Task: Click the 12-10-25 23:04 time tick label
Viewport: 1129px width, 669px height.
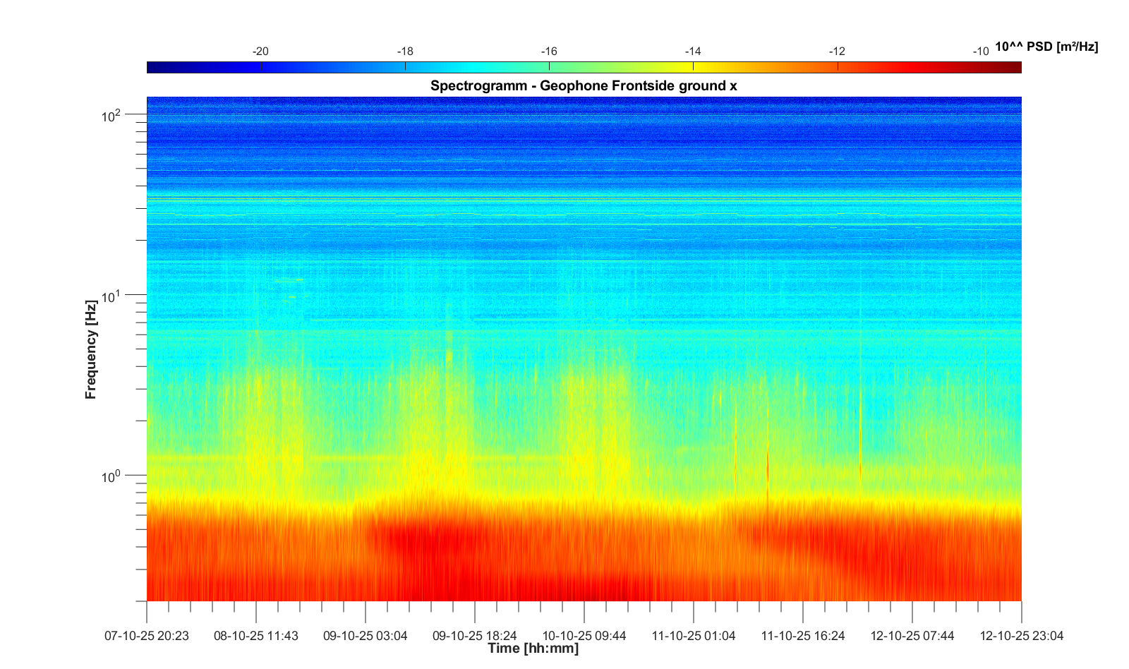Action: point(1021,636)
